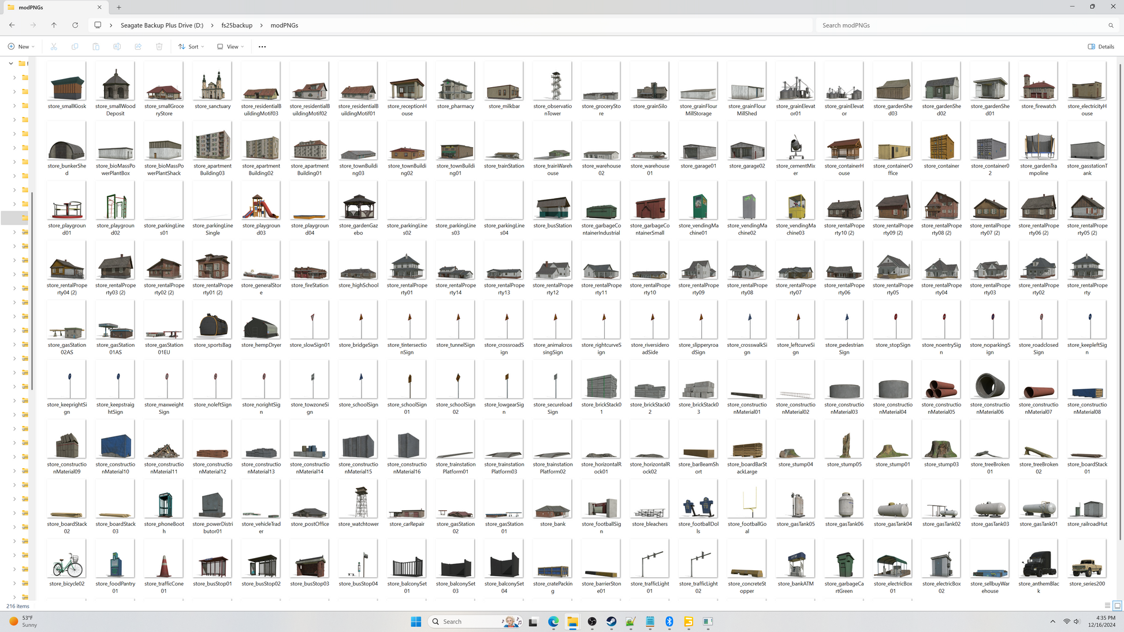The image size is (1124, 632).
Task: Switch to large thumbnails view in status bar
Action: (1117, 606)
